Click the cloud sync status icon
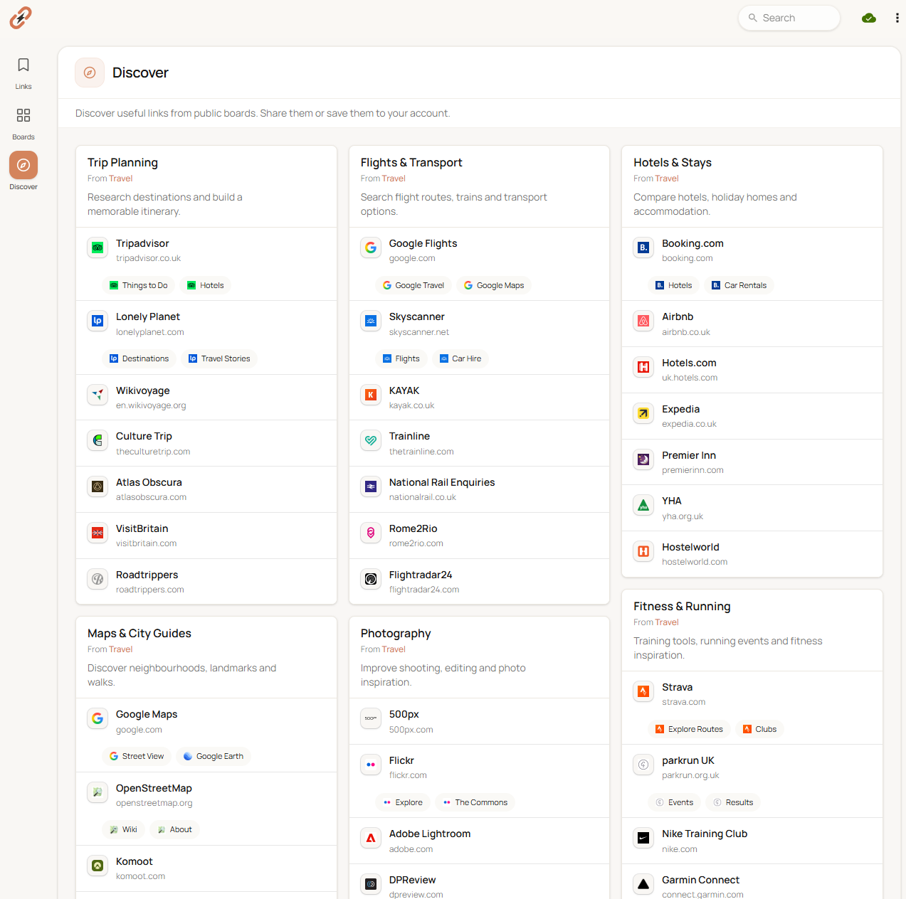This screenshot has width=906, height=899. point(869,18)
